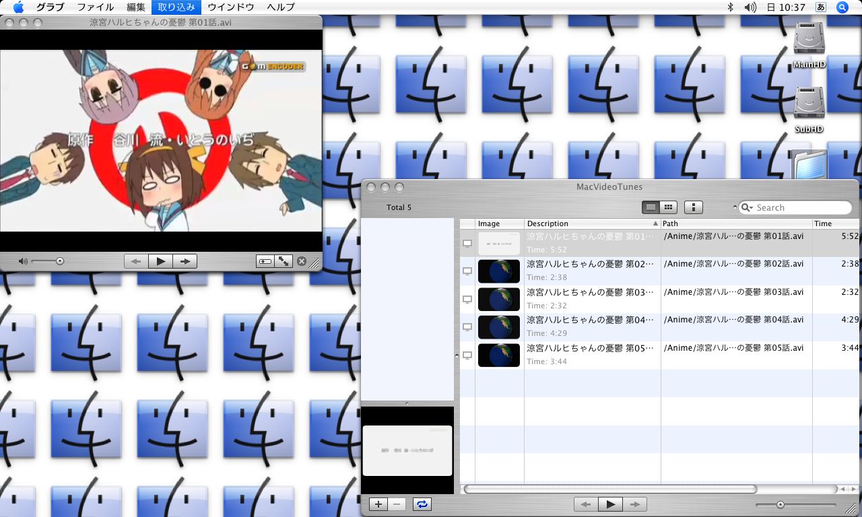Toggle the blue repeat loop button
This screenshot has width=862, height=517.
point(422,504)
